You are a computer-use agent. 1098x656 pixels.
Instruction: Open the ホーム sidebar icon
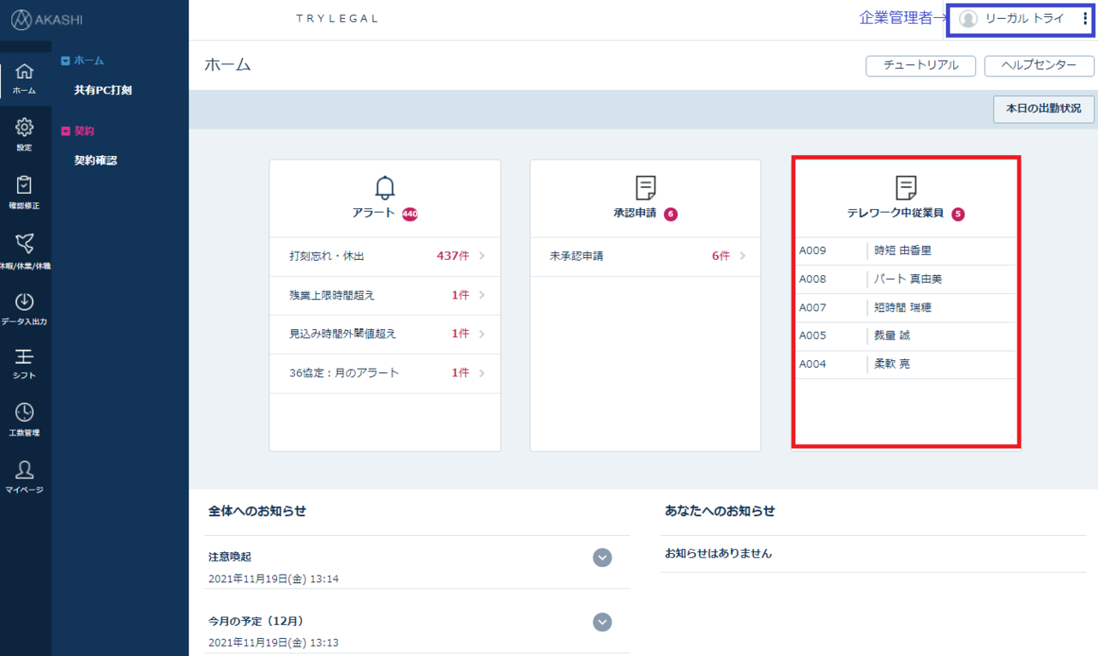tap(25, 72)
